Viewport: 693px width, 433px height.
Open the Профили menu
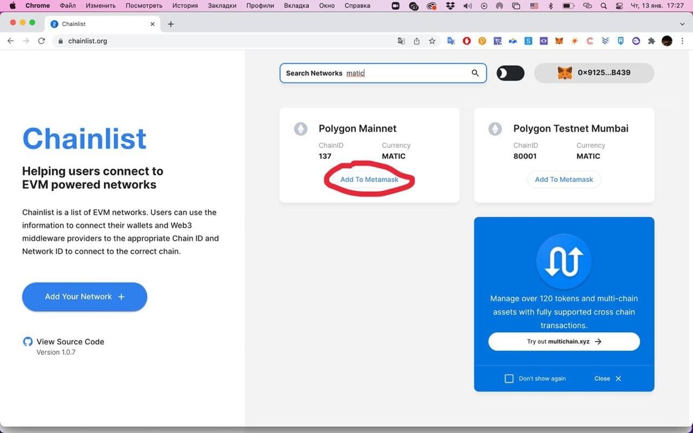coord(260,6)
